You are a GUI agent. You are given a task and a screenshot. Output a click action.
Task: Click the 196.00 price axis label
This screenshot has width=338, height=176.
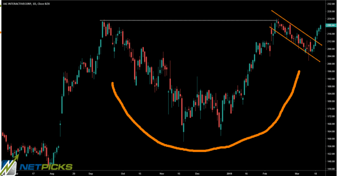[x=331, y=71]
